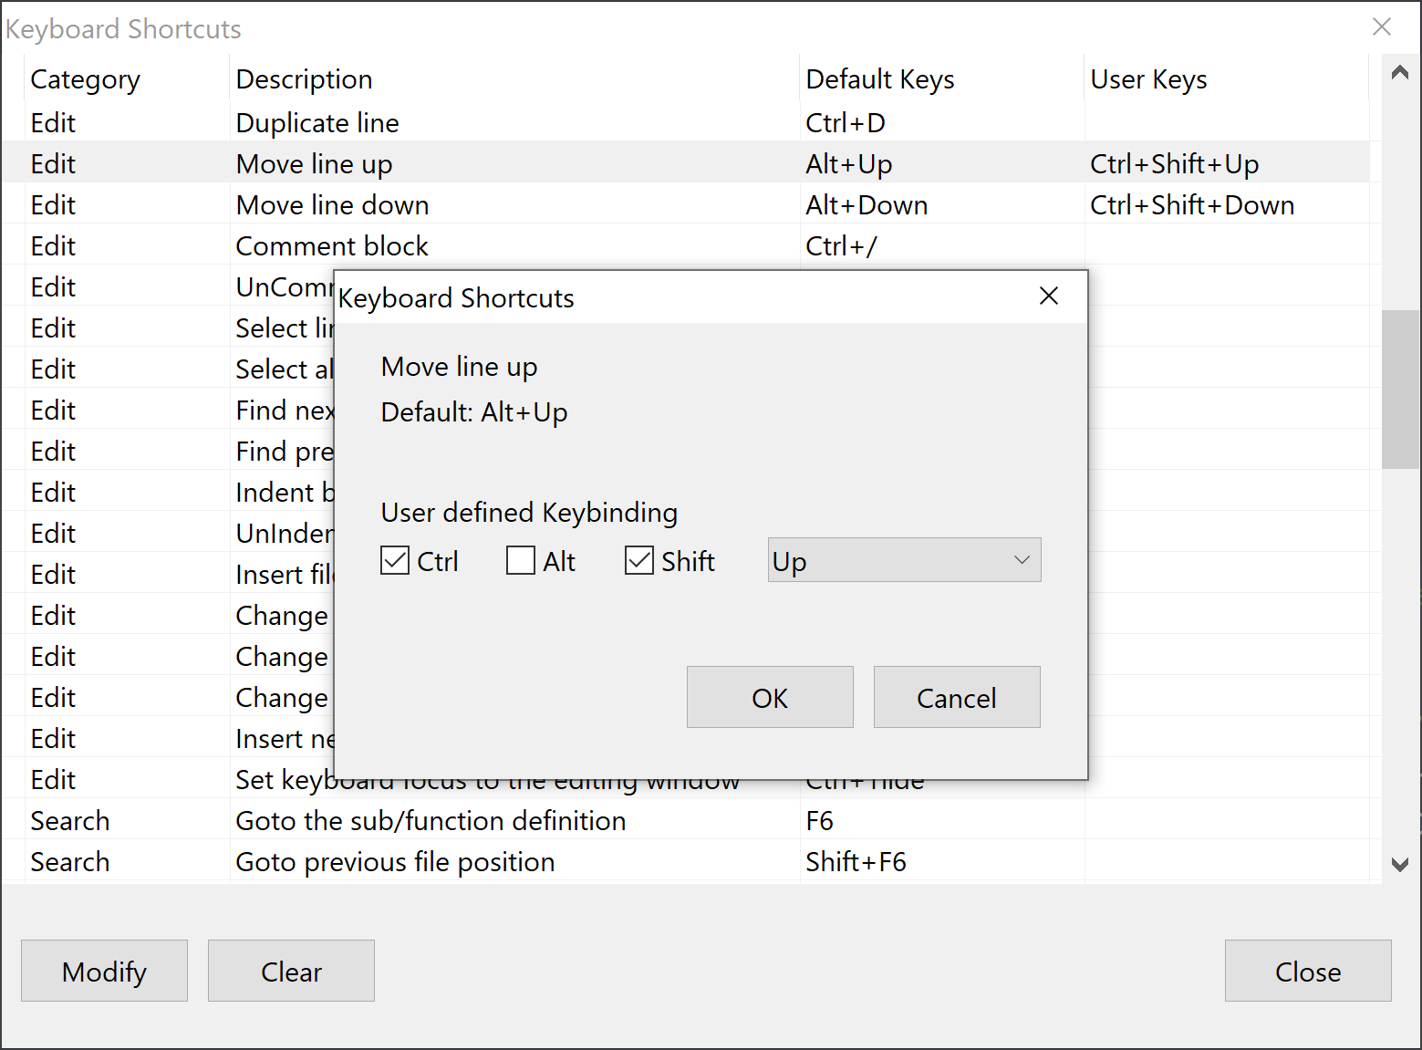Enable the Alt modifier checkbox
The image size is (1422, 1050).
point(521,561)
